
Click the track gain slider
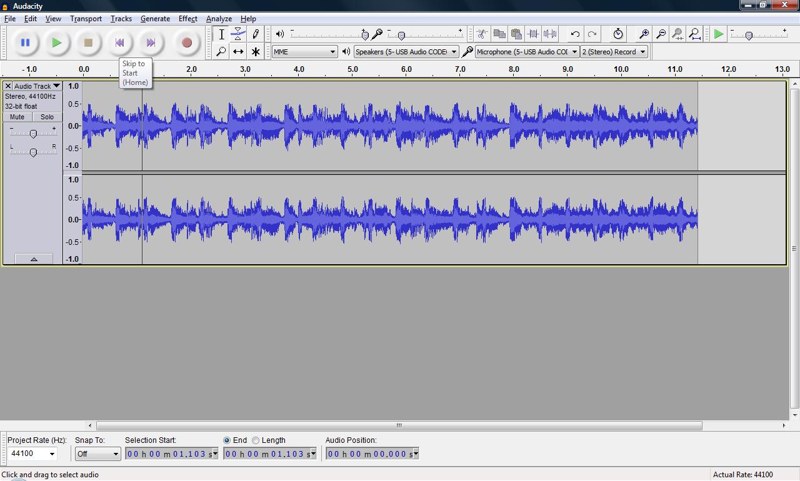click(33, 133)
